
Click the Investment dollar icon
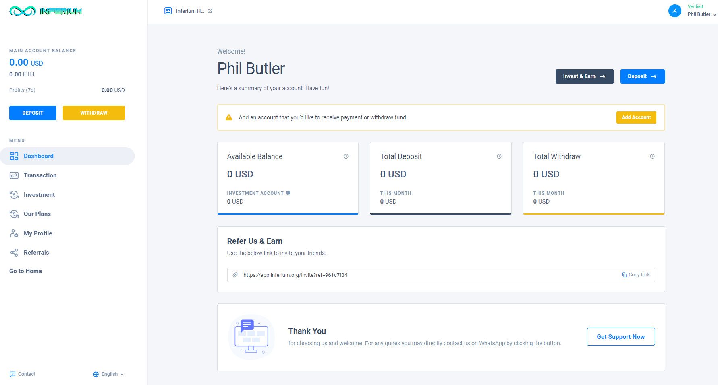[14, 195]
